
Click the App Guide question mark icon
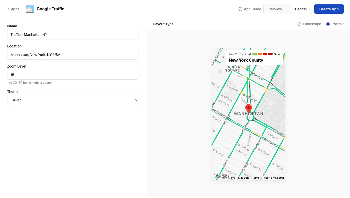[x=240, y=9]
